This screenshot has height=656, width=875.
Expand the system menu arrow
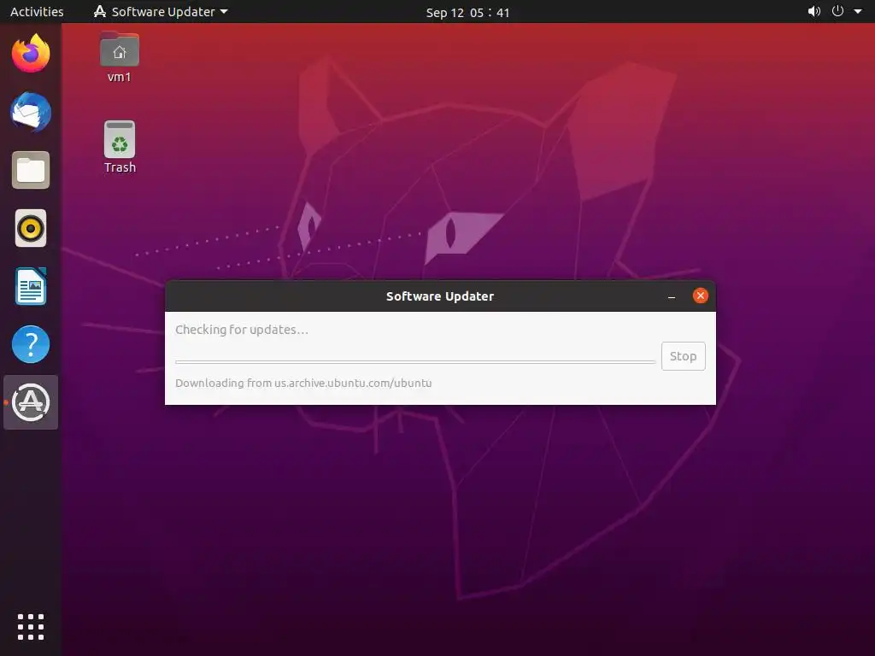(858, 11)
